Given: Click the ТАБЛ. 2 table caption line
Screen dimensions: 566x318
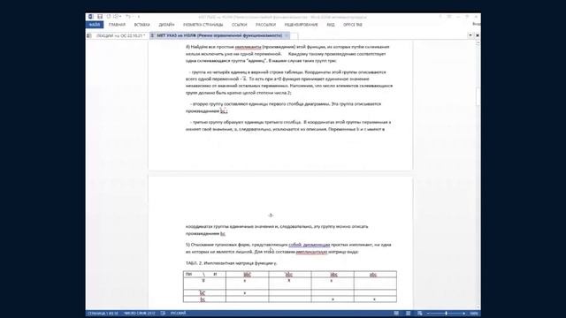Looking at the screenshot, I should tap(232, 263).
